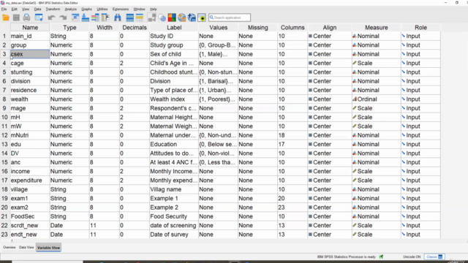Click the Values column header

[218, 28]
